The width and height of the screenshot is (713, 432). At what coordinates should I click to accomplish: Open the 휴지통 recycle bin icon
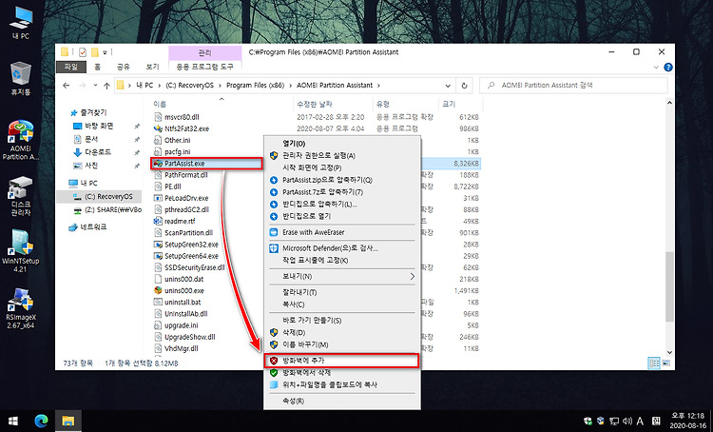(21, 78)
